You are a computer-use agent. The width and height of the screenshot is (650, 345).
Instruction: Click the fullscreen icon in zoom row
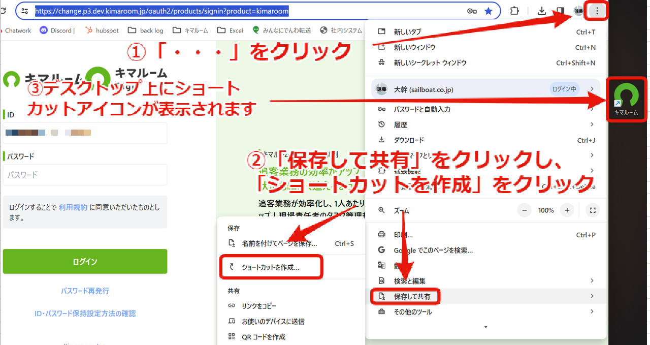pyautogui.click(x=592, y=210)
